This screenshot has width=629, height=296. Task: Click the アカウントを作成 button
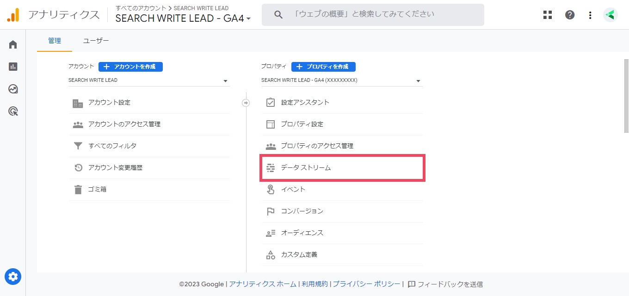tap(130, 67)
